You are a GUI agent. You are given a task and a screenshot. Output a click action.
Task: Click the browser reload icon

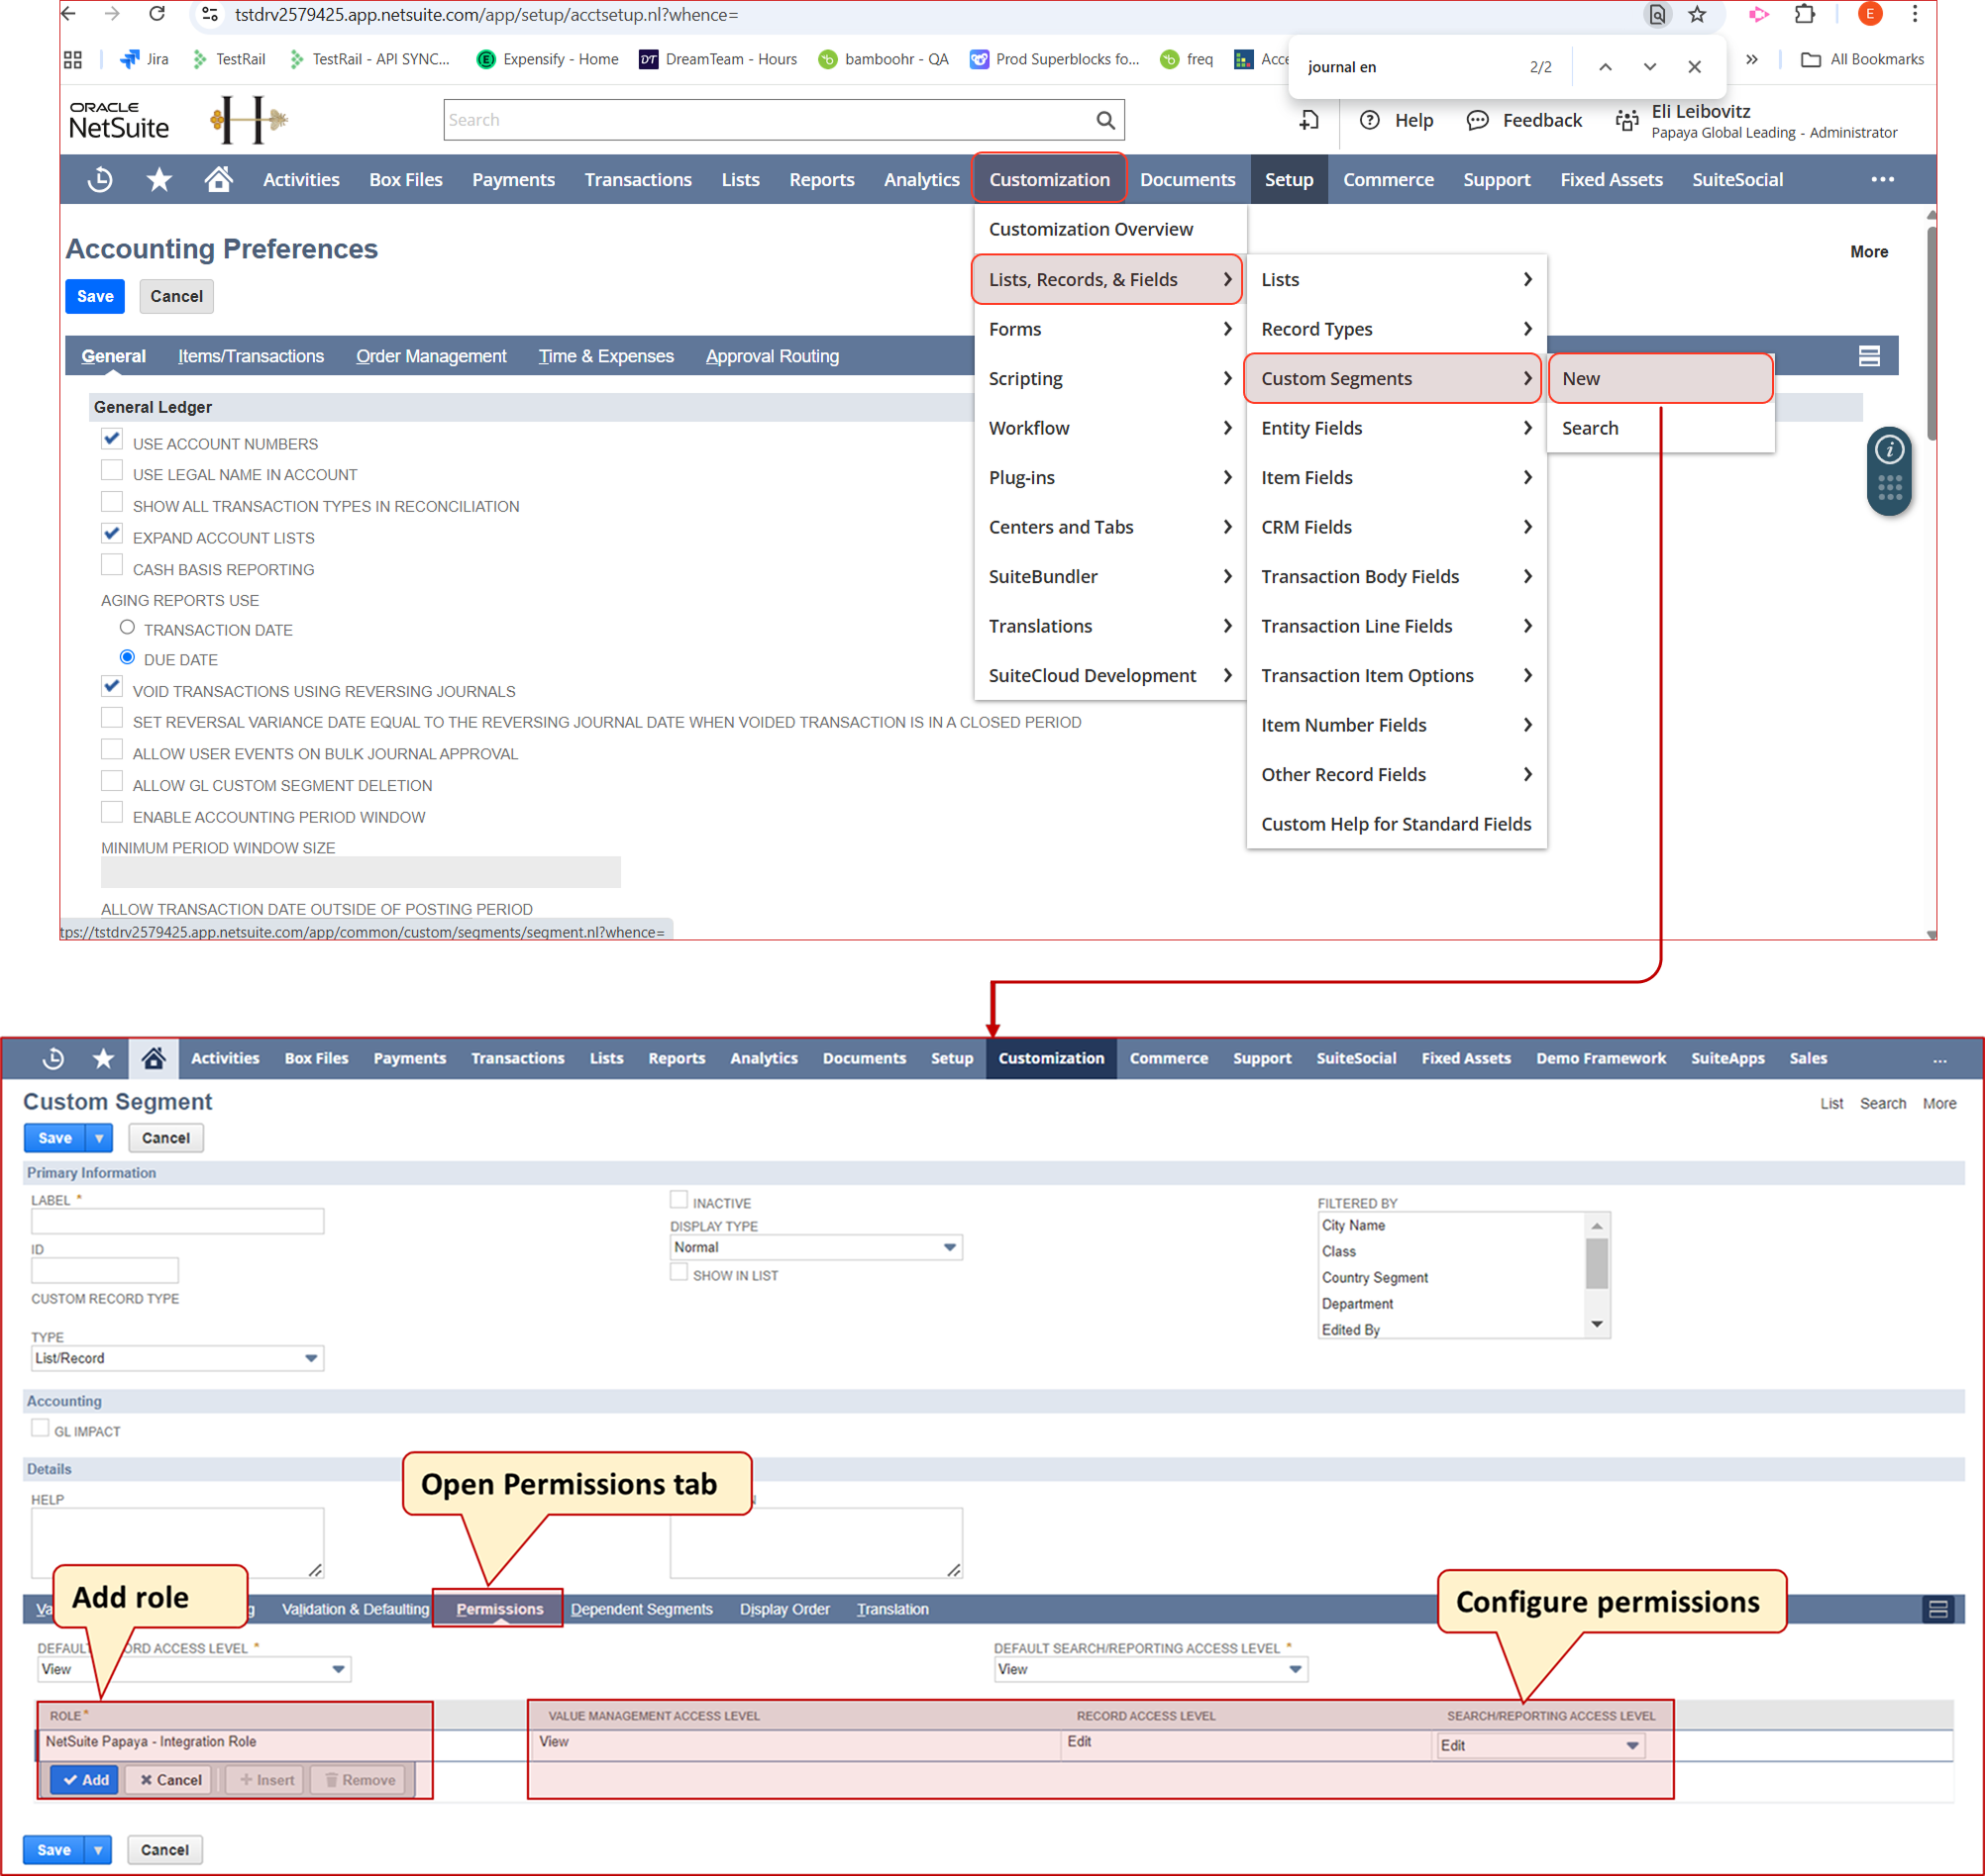(157, 14)
